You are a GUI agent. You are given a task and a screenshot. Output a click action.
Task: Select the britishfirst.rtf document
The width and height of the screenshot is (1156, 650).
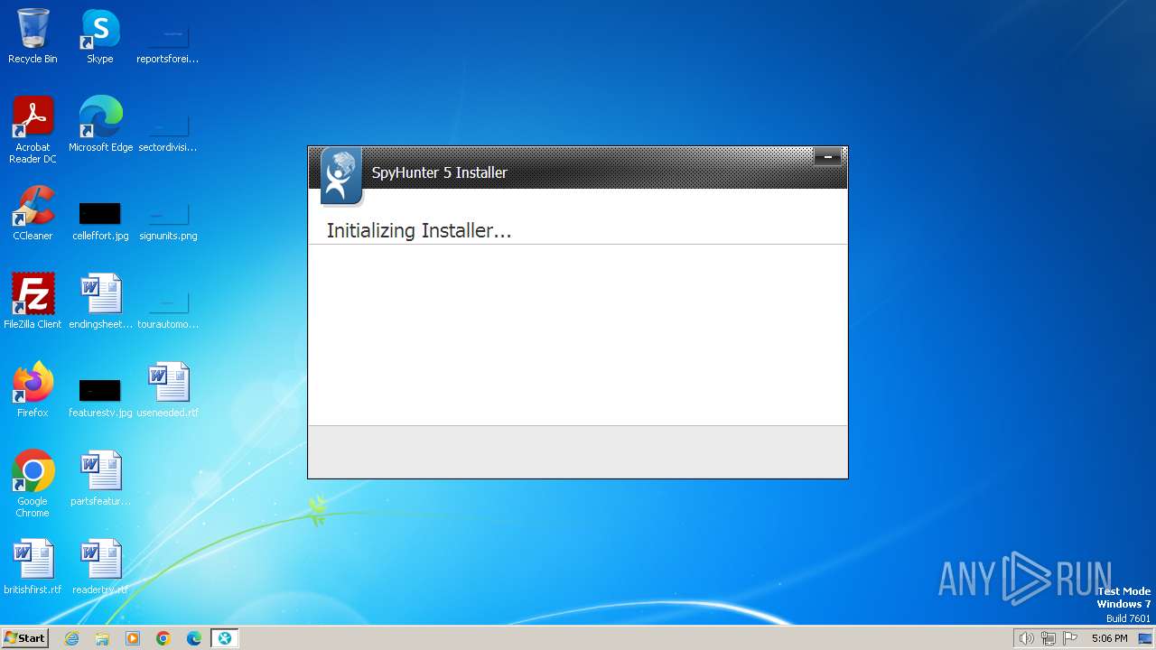(x=33, y=567)
